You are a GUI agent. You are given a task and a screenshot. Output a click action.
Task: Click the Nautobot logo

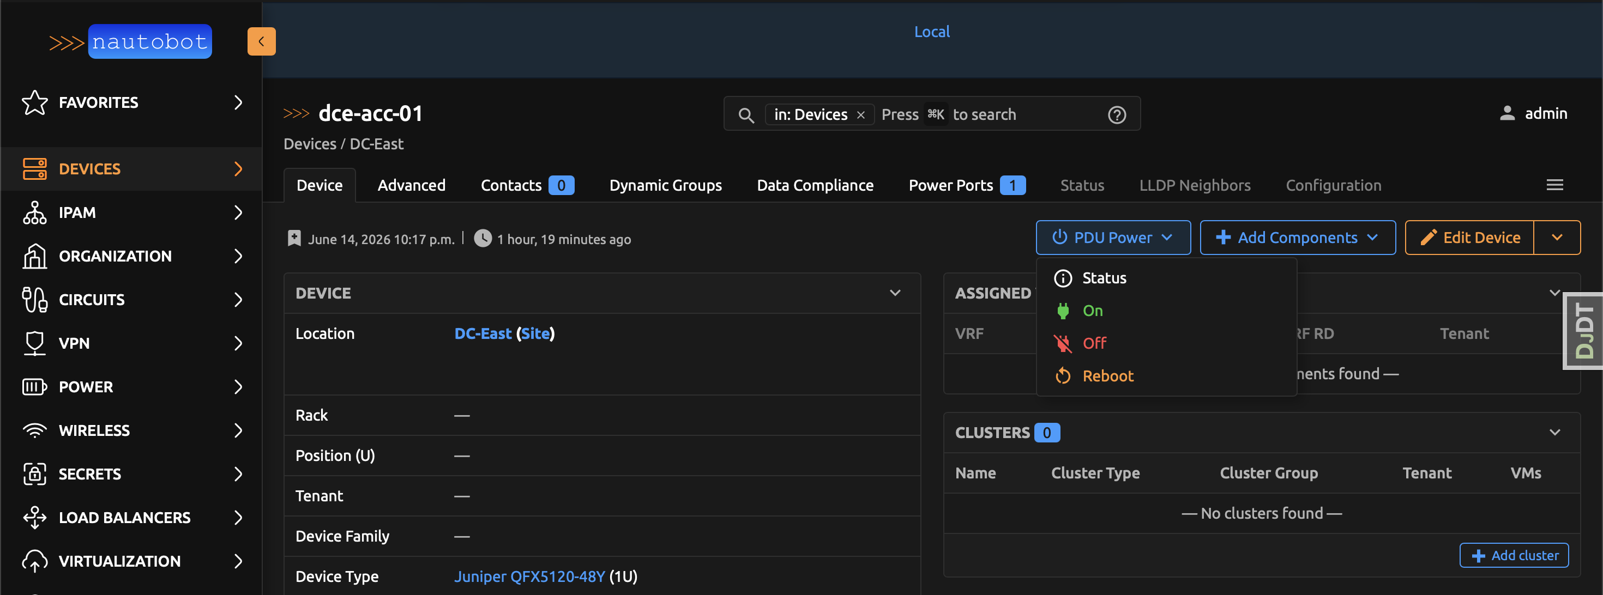coord(131,41)
